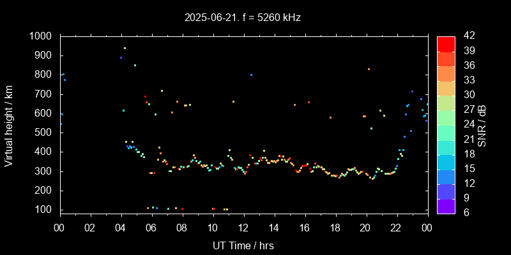
Task: Select the orange 33–36 dB colorbar band
Action: (446, 73)
